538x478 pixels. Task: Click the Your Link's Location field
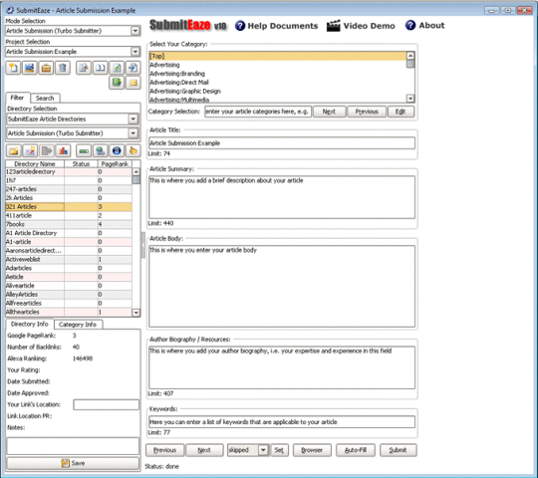click(106, 404)
